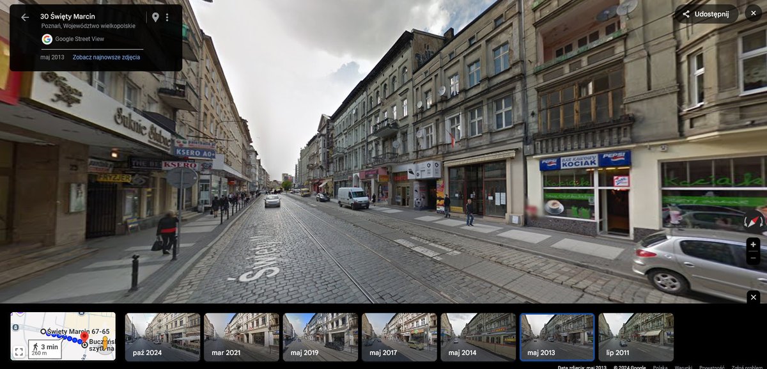Click the '30 Święty Marcin' address title

click(66, 17)
